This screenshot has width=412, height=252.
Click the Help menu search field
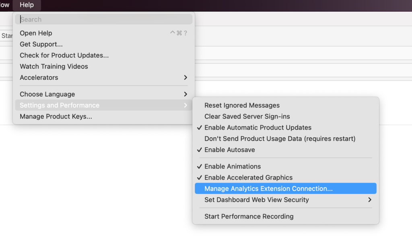coord(104,19)
